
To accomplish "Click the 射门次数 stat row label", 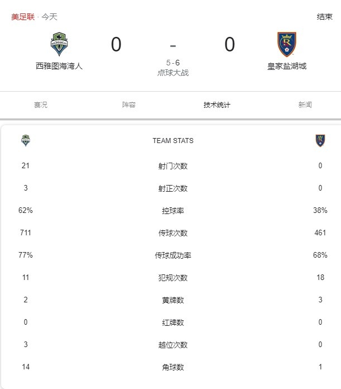I will click(x=173, y=166).
